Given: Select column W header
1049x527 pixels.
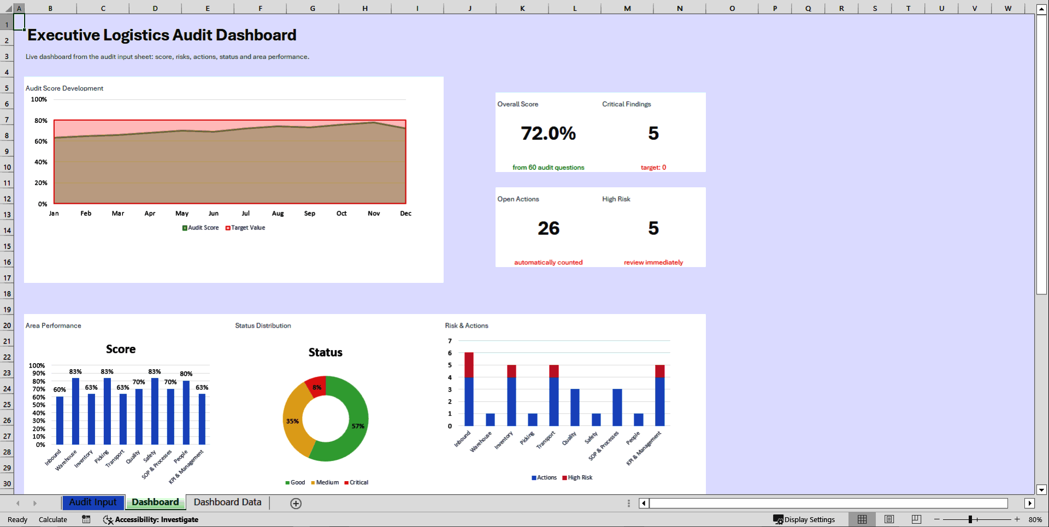Looking at the screenshot, I should pyautogui.click(x=1008, y=9).
